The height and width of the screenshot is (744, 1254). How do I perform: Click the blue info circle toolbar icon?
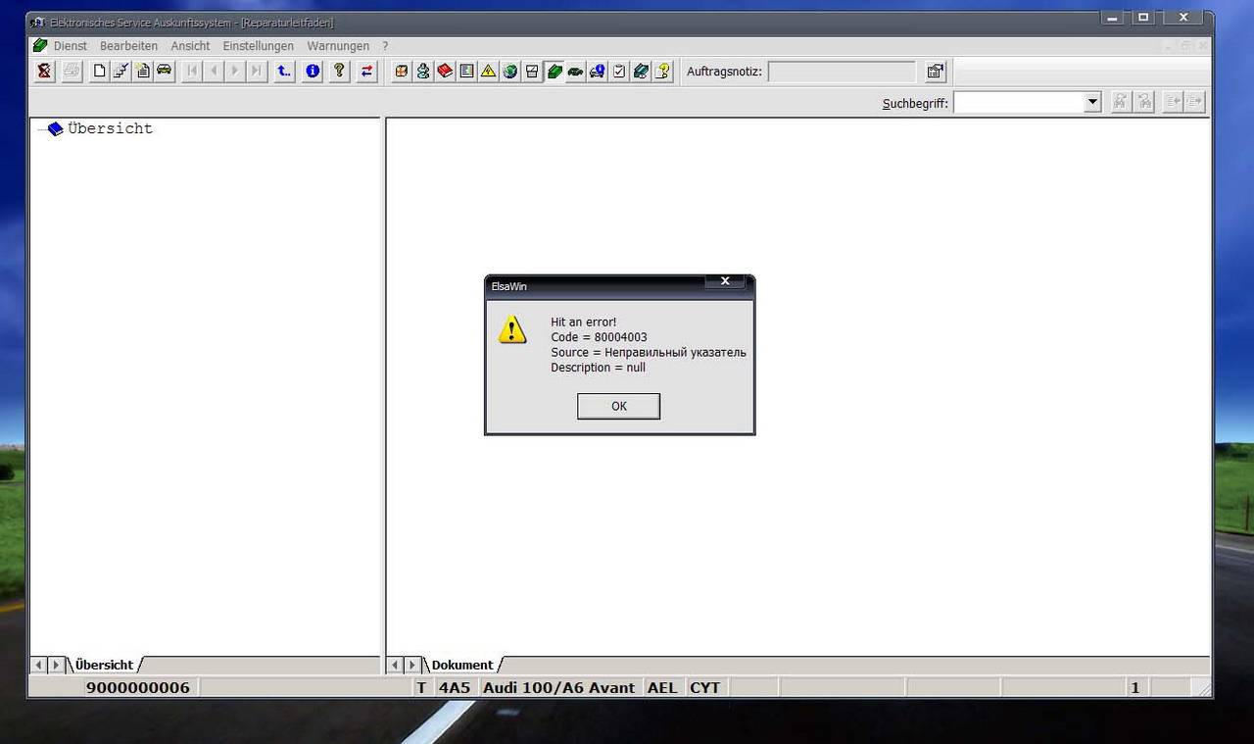point(312,71)
